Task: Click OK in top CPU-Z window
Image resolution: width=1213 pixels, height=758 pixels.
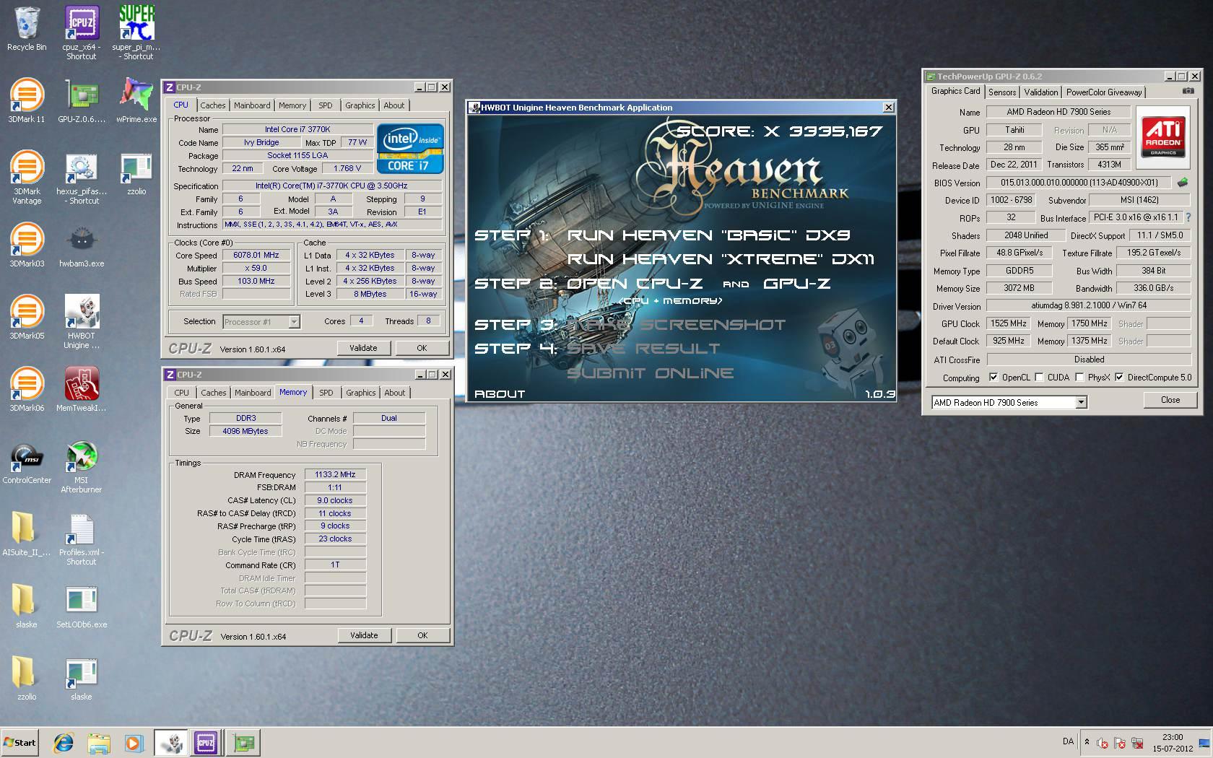Action: pyautogui.click(x=422, y=348)
